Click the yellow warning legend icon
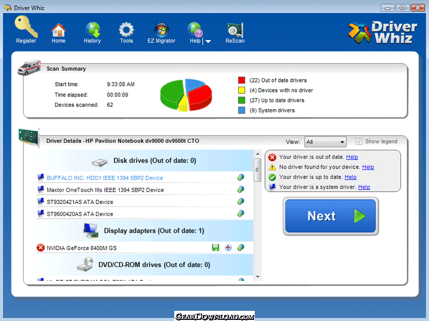 [x=272, y=167]
